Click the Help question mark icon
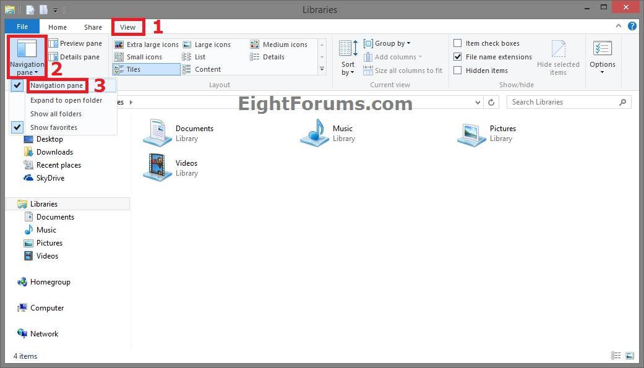The height and width of the screenshot is (368, 644). 631,27
